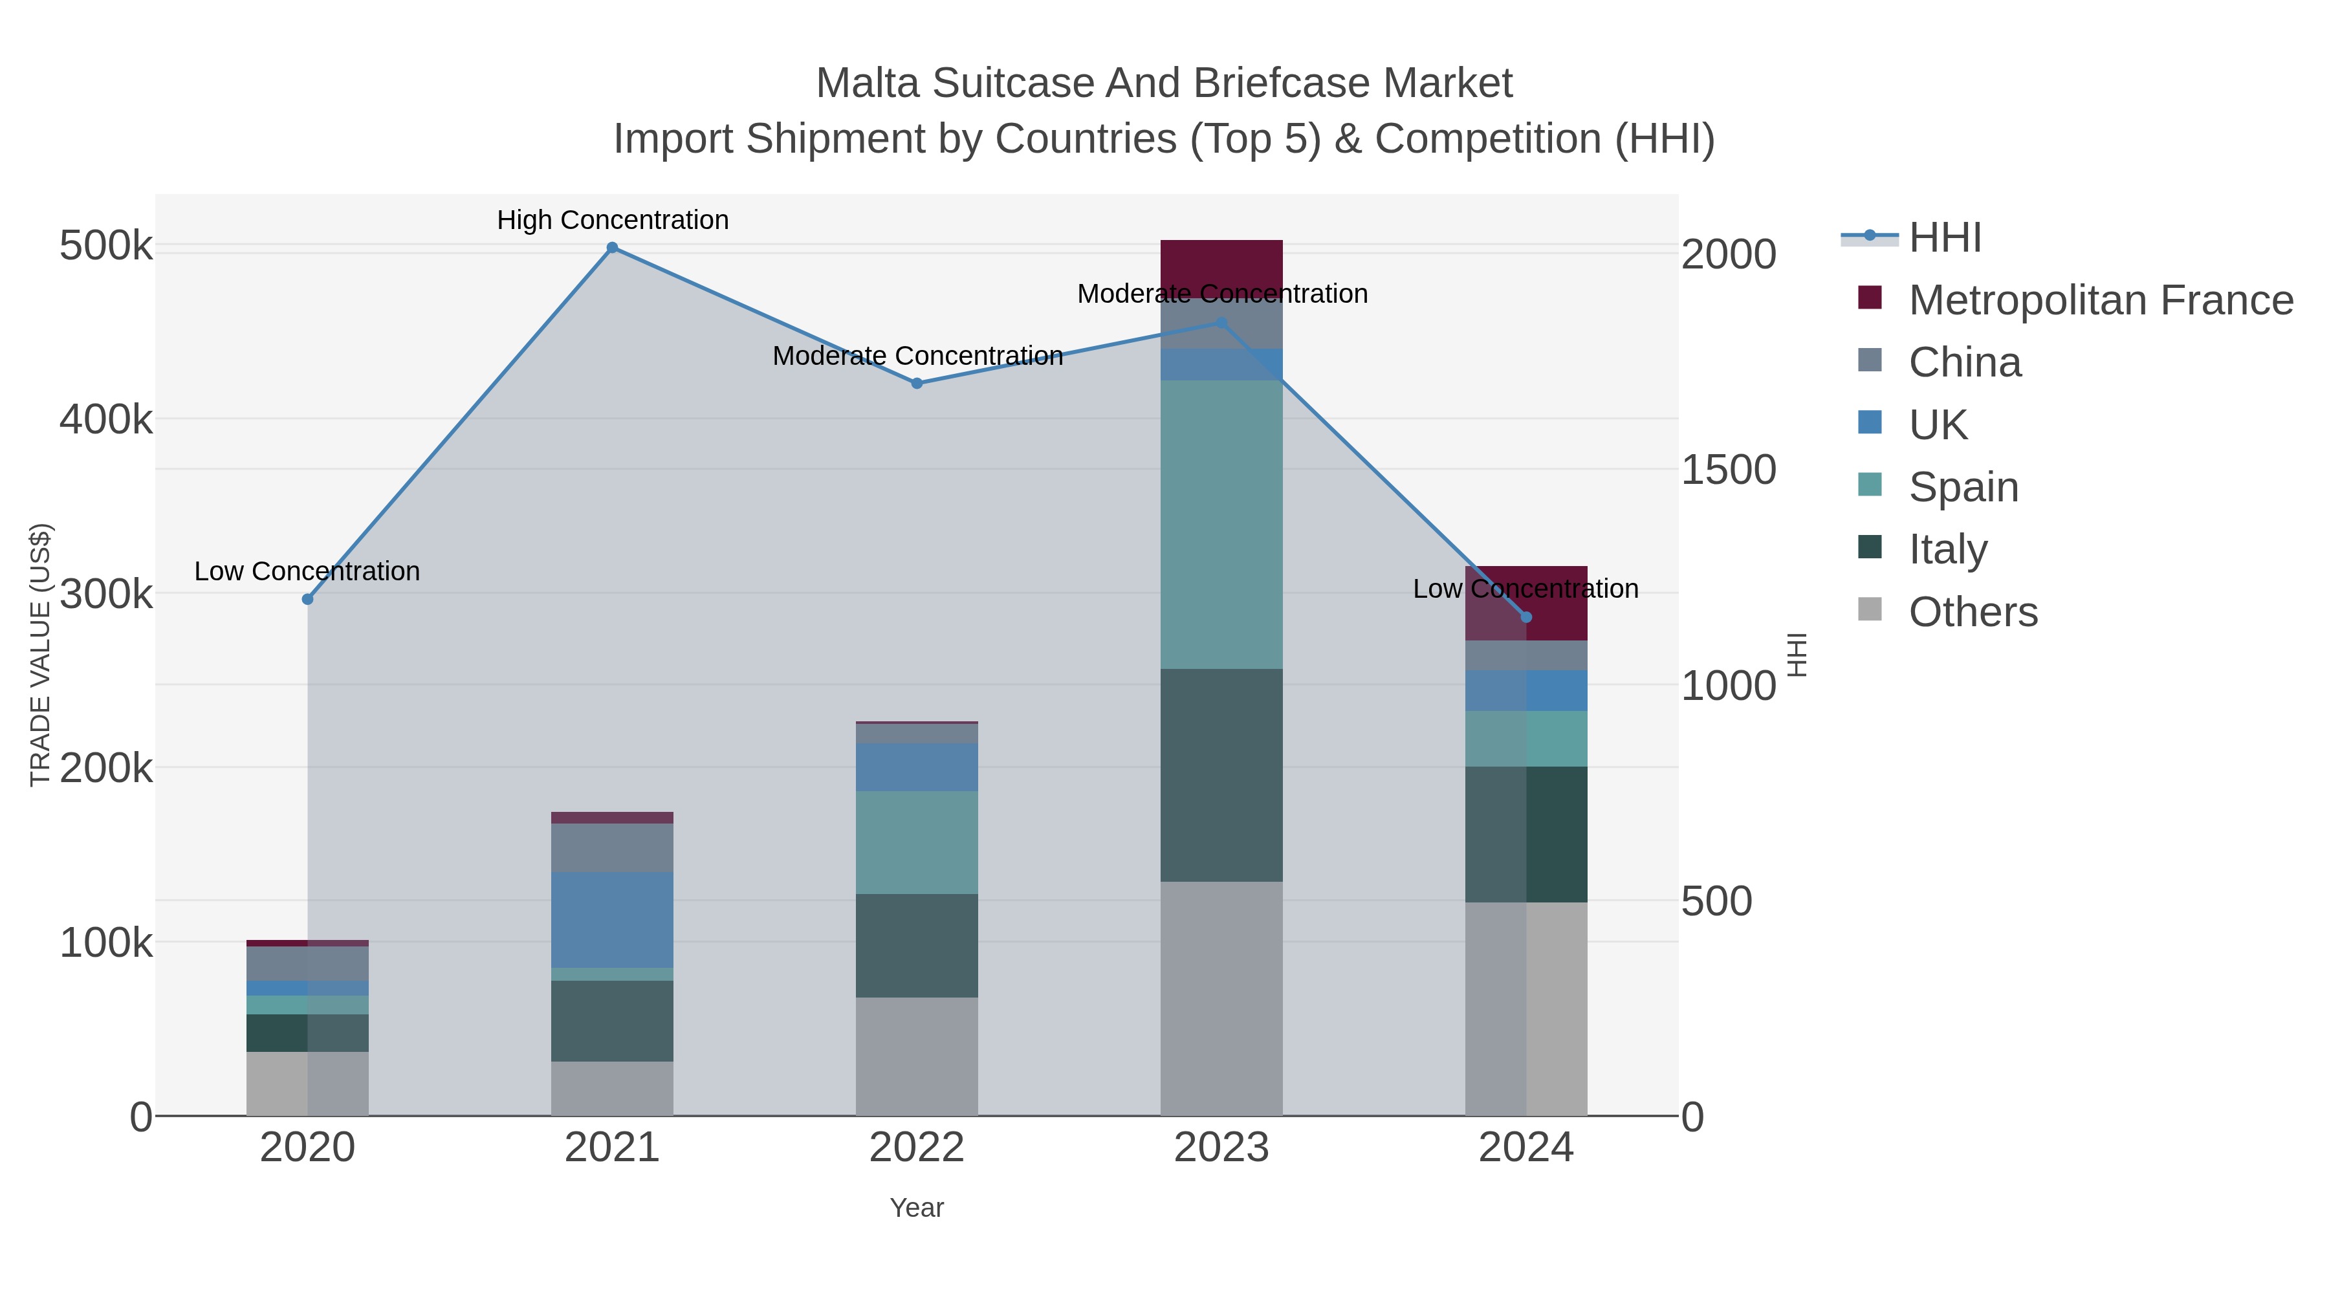
Task: Toggle Spain series in legend
Action: [1938, 487]
